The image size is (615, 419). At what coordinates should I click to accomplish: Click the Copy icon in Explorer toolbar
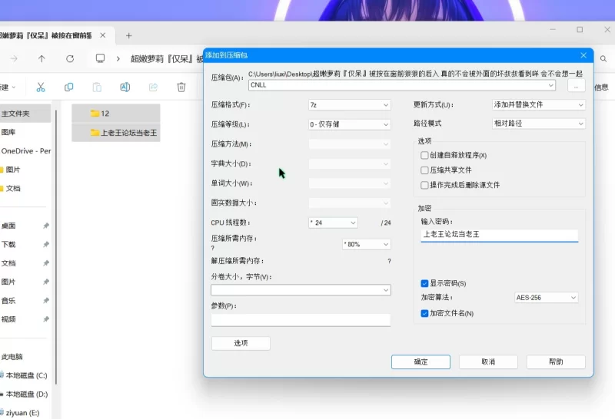(x=68, y=87)
